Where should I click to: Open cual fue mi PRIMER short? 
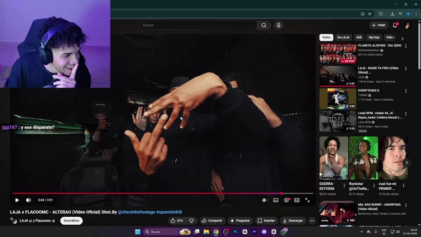tap(393, 158)
